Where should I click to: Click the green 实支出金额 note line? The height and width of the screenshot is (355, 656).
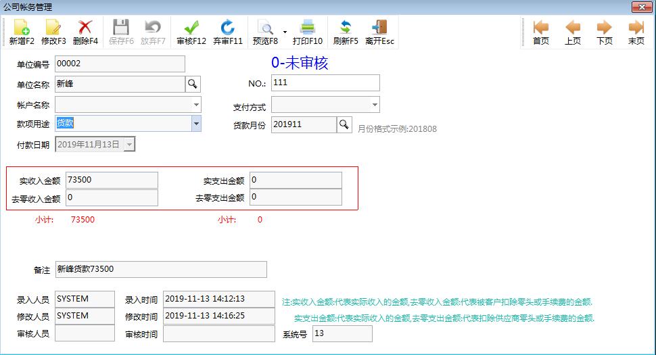tap(444, 318)
